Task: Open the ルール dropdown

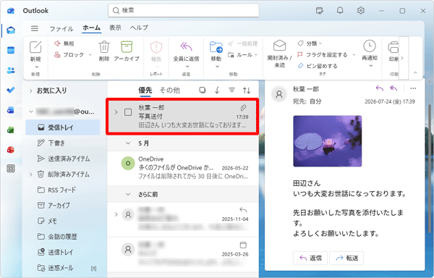Action: click(243, 55)
